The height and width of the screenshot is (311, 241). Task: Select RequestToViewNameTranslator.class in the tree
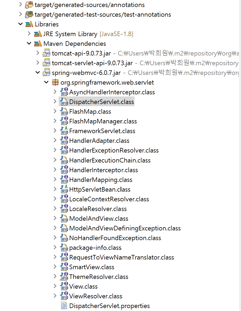coord(122,257)
